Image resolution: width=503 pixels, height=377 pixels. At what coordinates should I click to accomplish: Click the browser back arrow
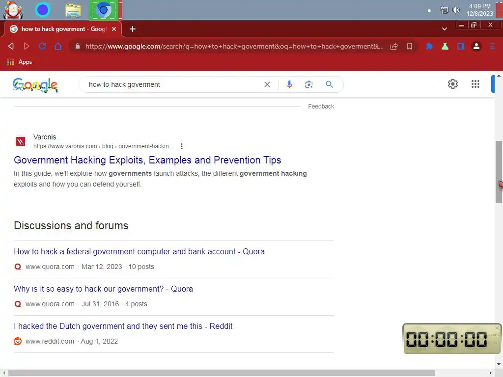point(11,46)
